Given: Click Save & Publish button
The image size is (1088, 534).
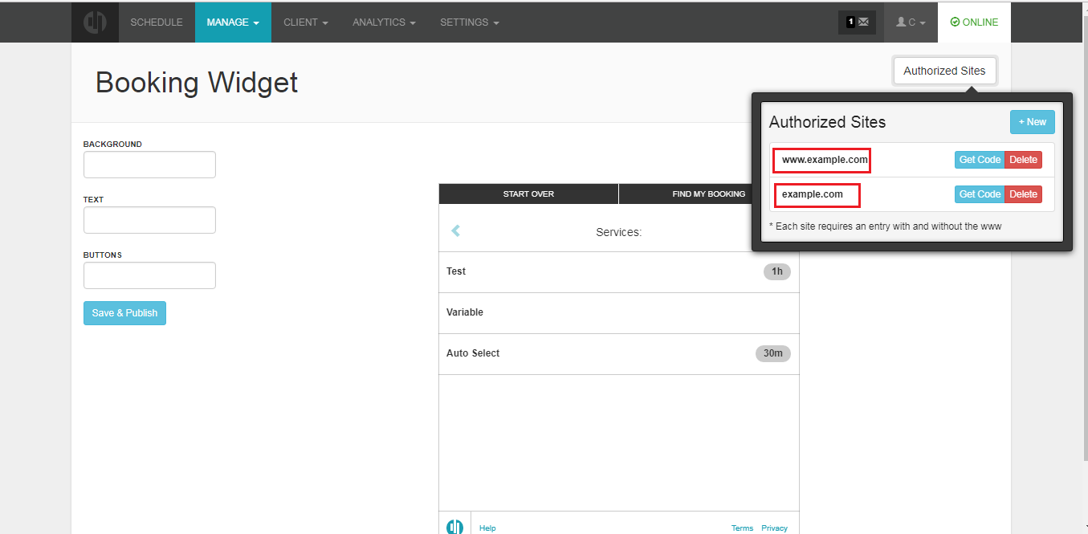Looking at the screenshot, I should click(x=124, y=313).
